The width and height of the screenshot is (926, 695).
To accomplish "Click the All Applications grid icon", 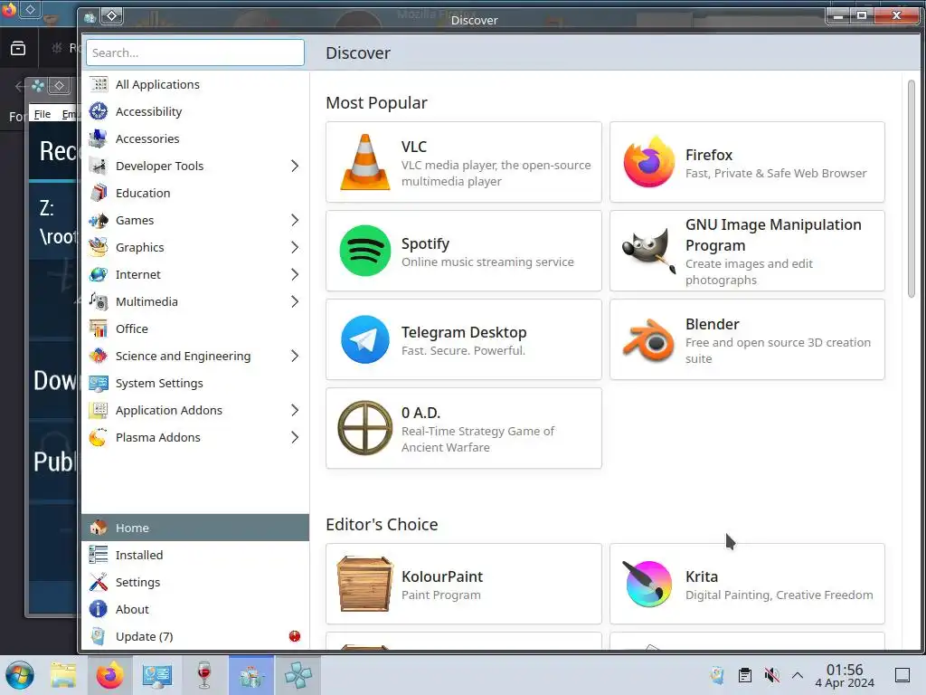I will [x=99, y=84].
